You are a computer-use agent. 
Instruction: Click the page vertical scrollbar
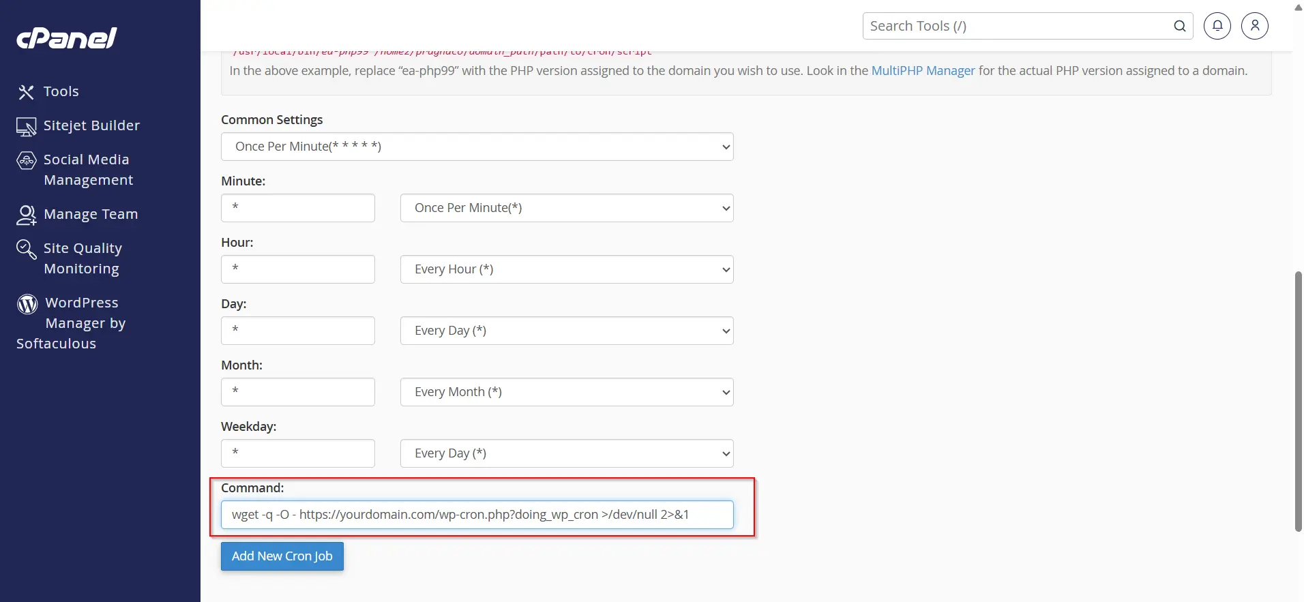[1298, 401]
